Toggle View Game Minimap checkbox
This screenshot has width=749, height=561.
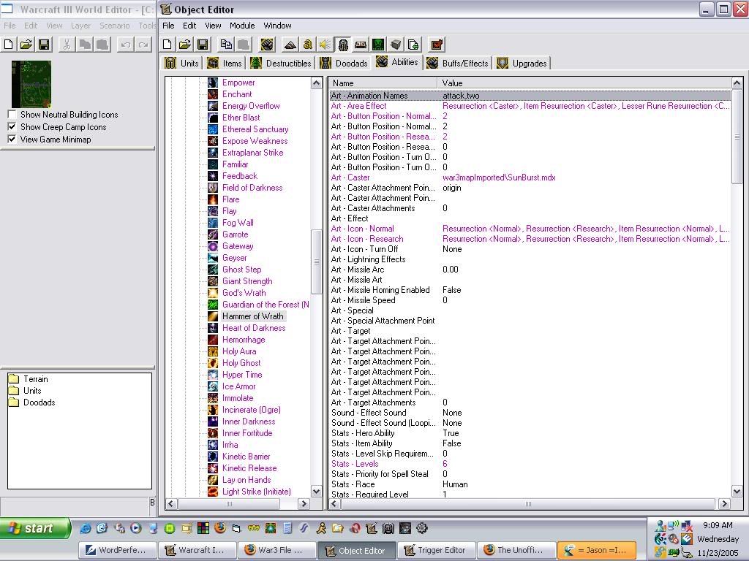pos(12,140)
